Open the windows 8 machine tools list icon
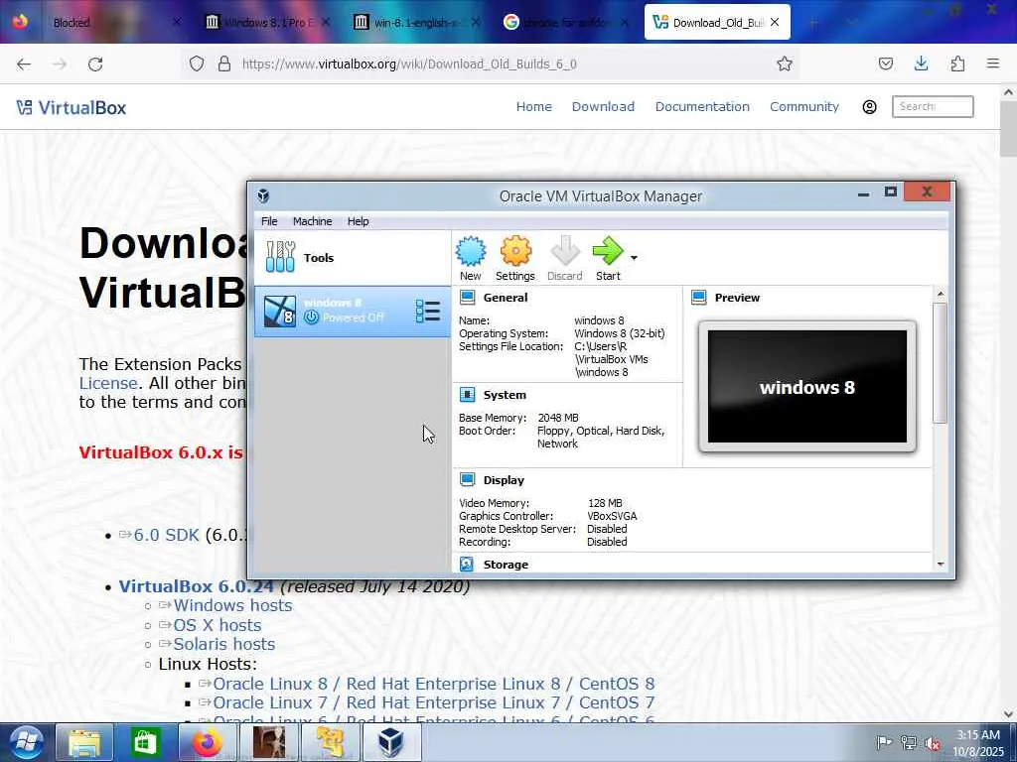This screenshot has width=1017, height=762. (x=427, y=311)
